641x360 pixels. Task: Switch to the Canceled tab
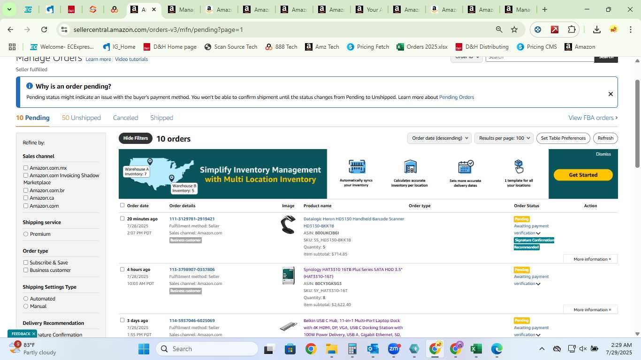pyautogui.click(x=125, y=118)
